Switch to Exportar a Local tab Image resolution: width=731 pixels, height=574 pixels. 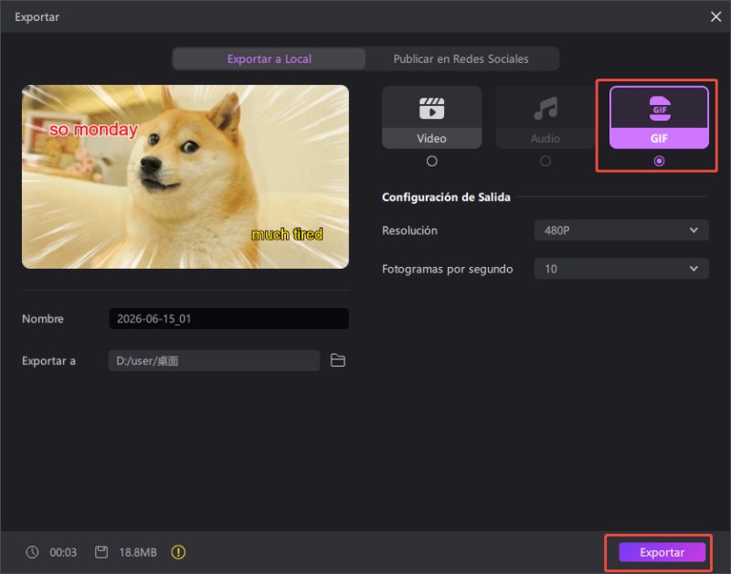[x=269, y=58]
